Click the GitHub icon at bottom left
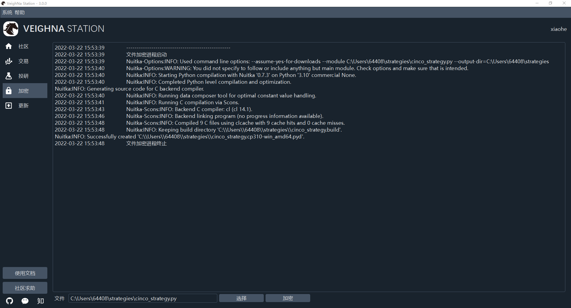This screenshot has width=571, height=308. tap(9, 301)
